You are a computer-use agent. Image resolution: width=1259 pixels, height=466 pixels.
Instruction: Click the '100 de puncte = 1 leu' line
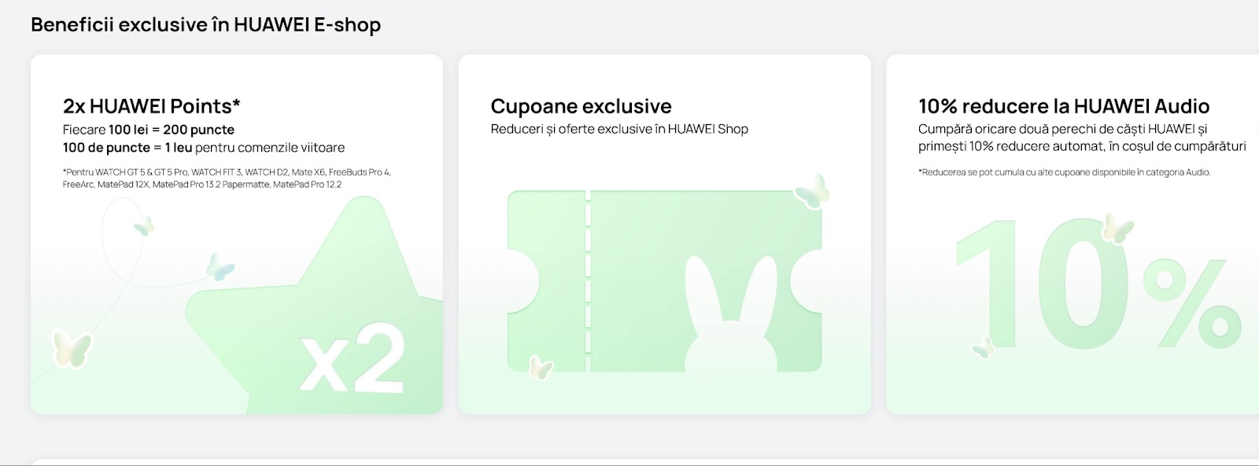click(x=204, y=148)
